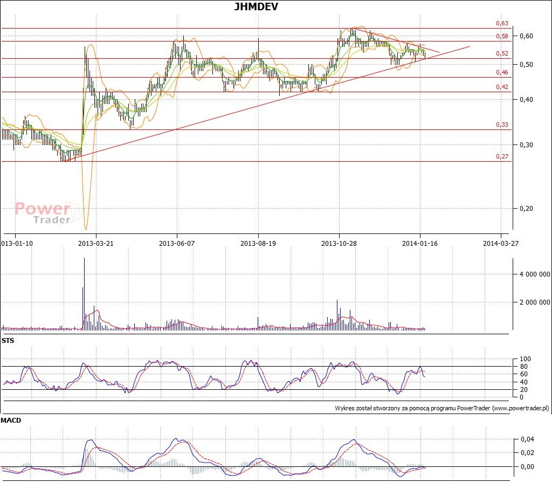The image size is (552, 489).
Task: Click the 2013-08-19 date label
Action: [x=258, y=243]
